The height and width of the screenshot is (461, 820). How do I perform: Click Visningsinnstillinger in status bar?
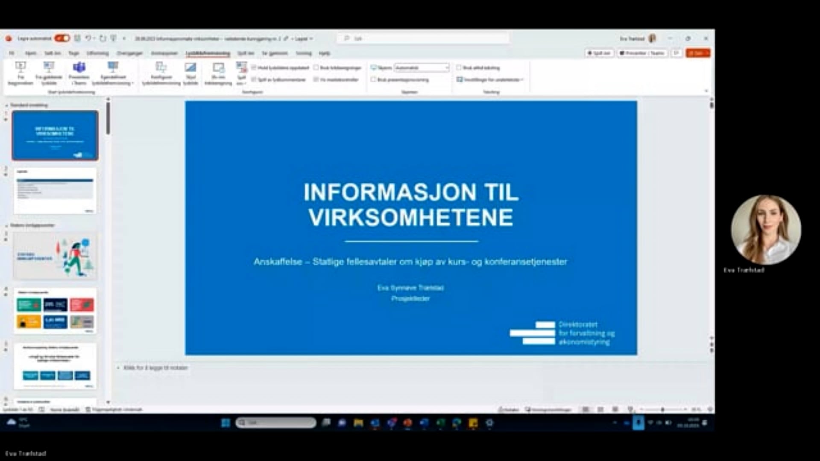548,409
